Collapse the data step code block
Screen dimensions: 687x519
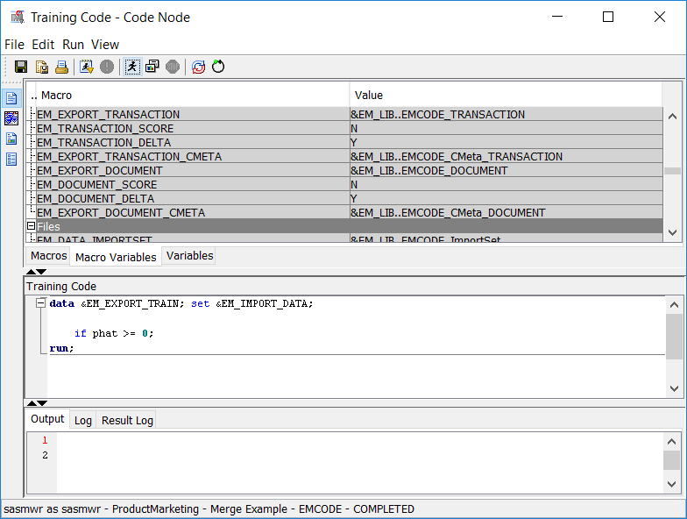click(x=40, y=303)
